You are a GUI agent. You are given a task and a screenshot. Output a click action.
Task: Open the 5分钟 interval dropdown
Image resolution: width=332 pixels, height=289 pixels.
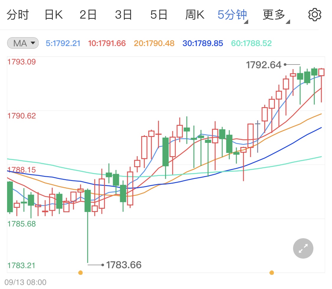click(x=233, y=15)
